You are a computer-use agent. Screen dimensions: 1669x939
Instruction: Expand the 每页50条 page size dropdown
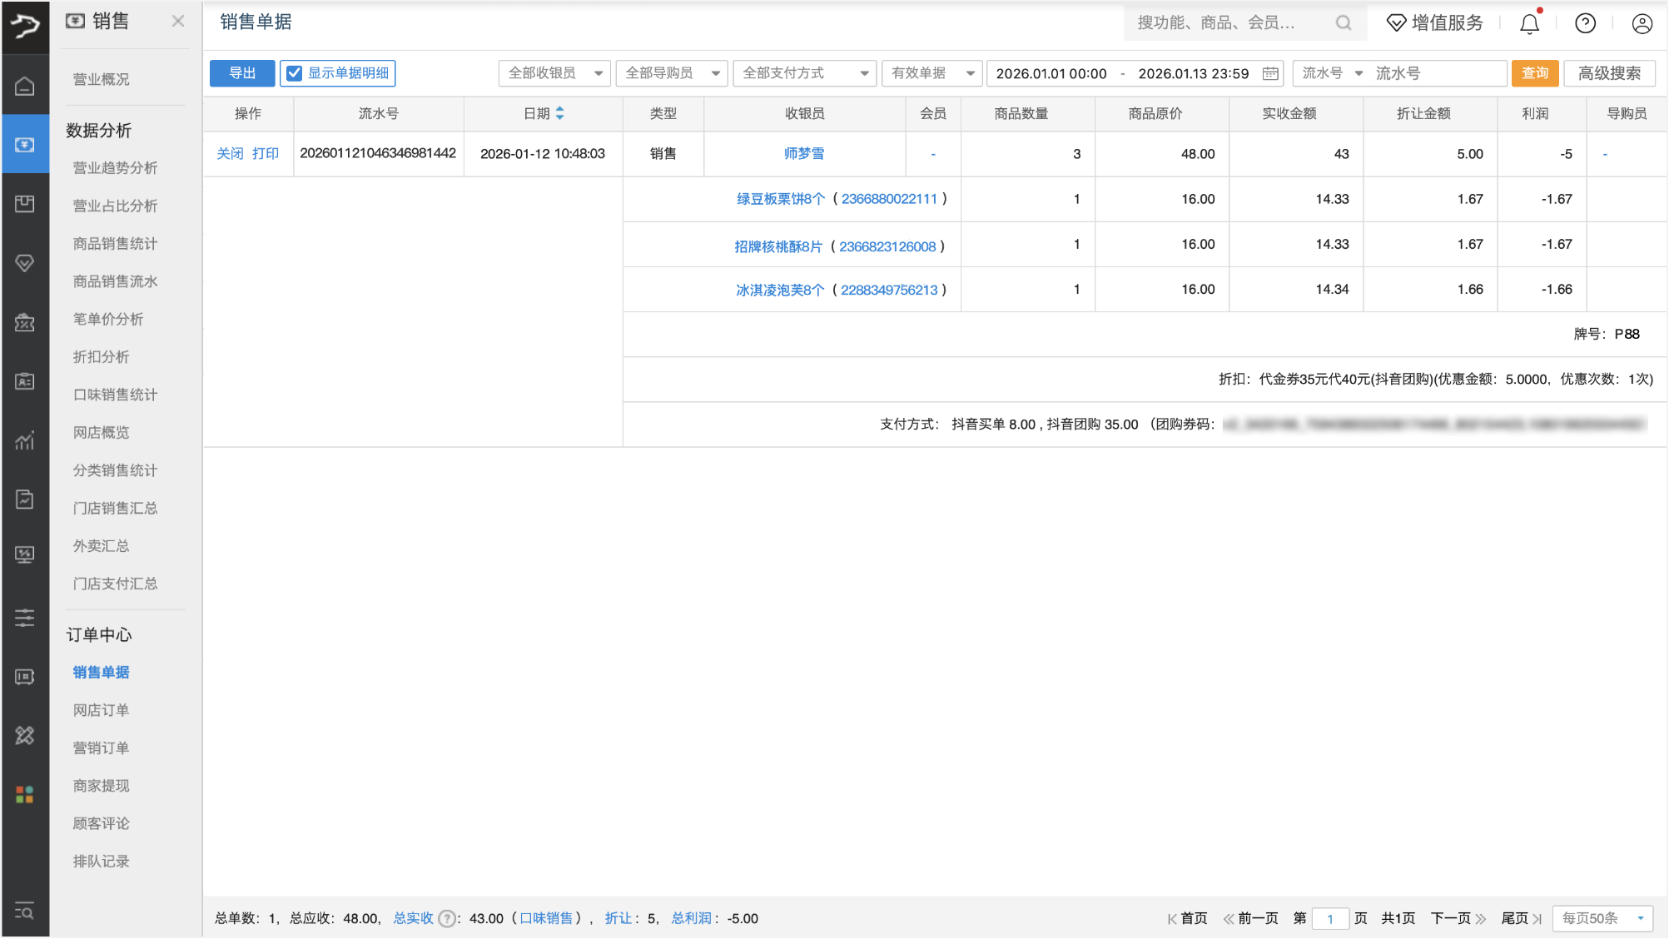point(1602,918)
